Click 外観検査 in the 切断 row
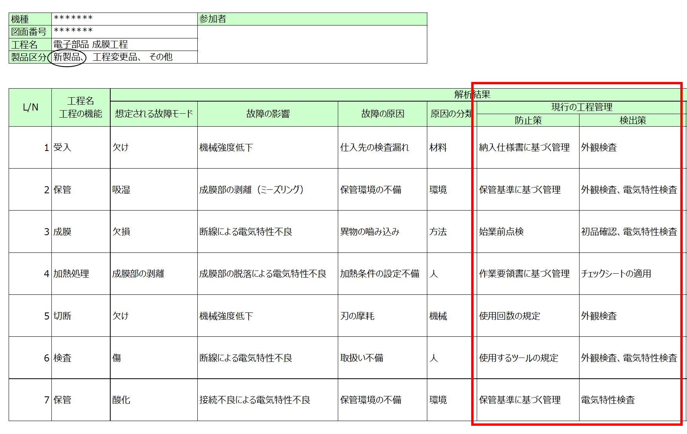This screenshot has height=434, width=687. click(633, 316)
